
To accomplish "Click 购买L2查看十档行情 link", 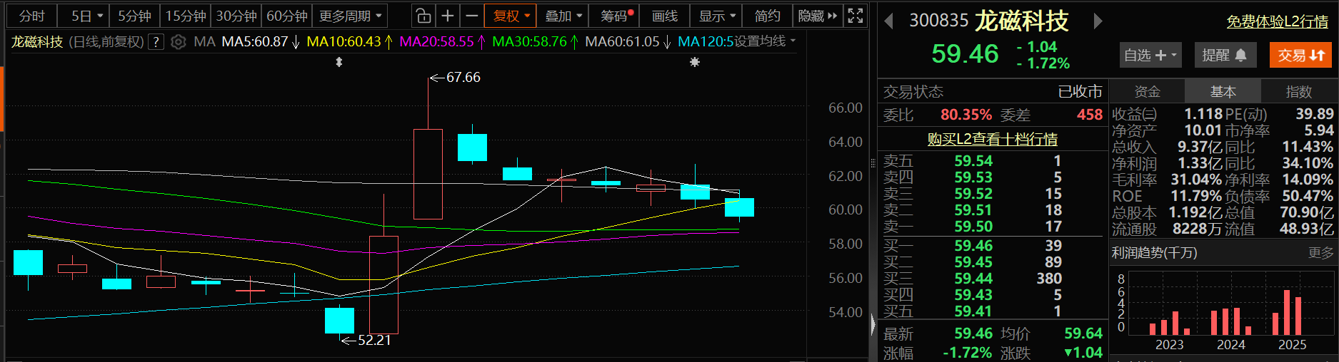I will pos(992,140).
